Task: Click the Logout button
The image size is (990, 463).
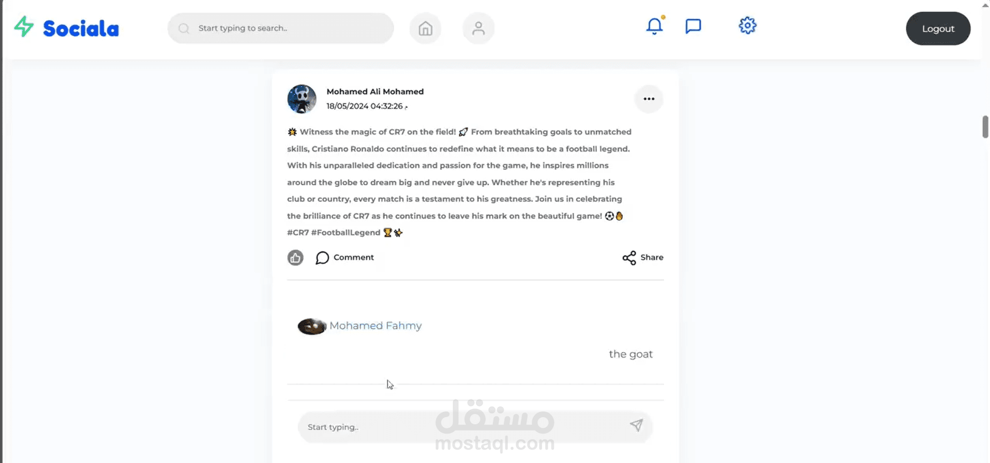Action: tap(938, 29)
